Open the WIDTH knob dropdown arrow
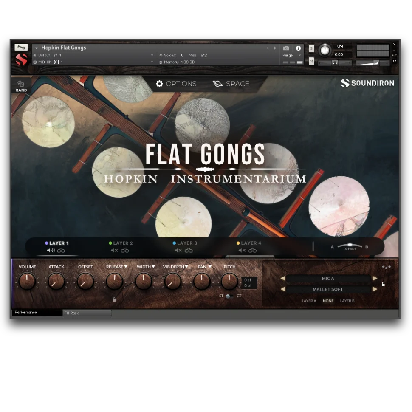 (x=153, y=267)
